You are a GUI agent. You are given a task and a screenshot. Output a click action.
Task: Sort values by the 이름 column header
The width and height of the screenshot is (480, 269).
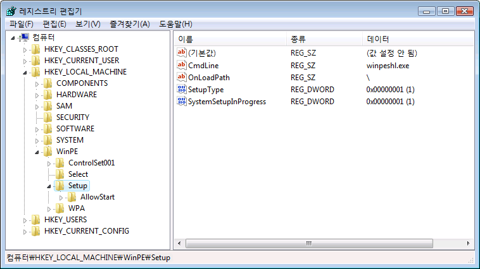(231, 39)
